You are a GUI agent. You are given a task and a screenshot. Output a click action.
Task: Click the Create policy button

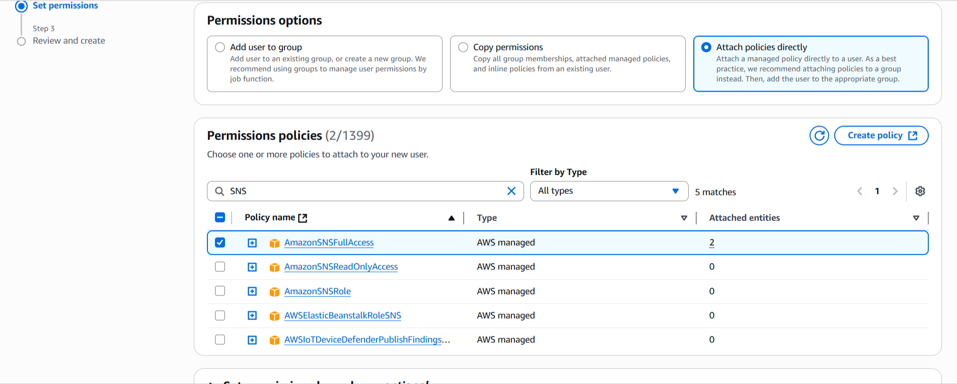point(881,135)
